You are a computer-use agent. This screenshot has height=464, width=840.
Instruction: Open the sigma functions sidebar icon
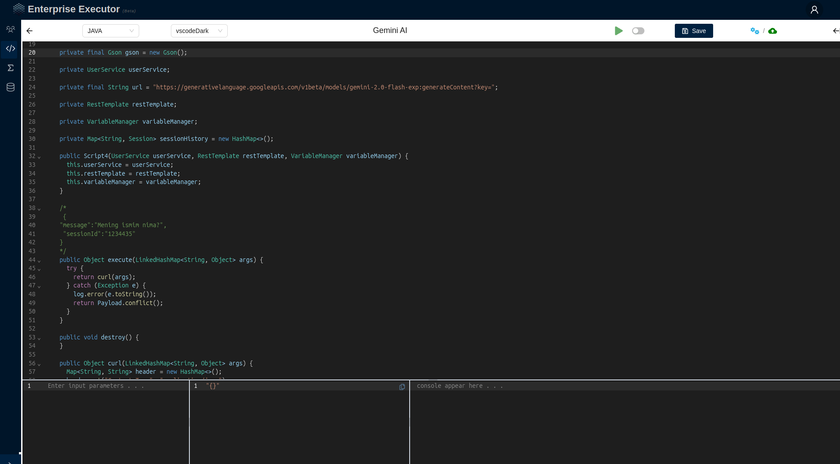[x=11, y=68]
